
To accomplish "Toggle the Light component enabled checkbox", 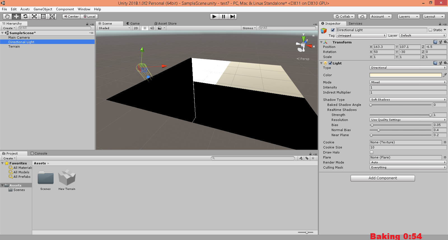I will tap(330, 63).
